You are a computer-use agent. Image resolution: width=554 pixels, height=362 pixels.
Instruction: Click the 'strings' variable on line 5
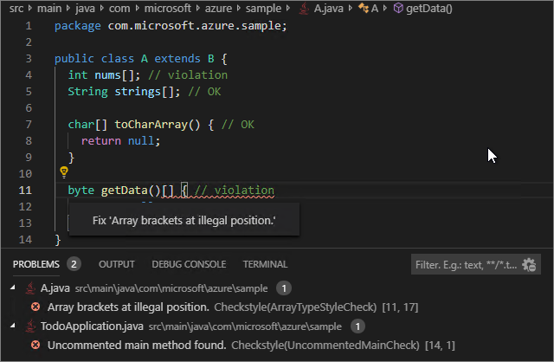(x=138, y=92)
